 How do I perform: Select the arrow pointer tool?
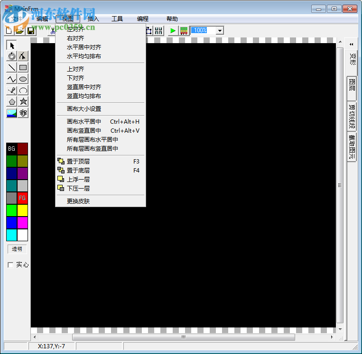[11, 45]
